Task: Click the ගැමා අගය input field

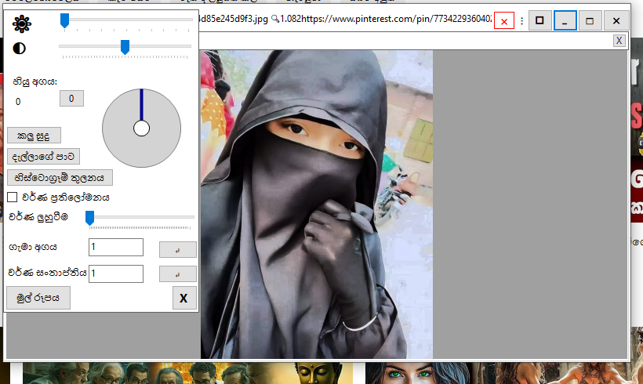Action: point(116,247)
